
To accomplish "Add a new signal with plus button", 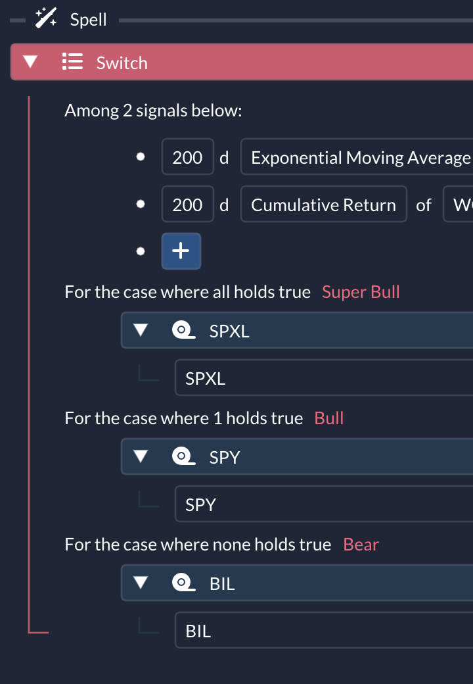I will click(x=181, y=251).
